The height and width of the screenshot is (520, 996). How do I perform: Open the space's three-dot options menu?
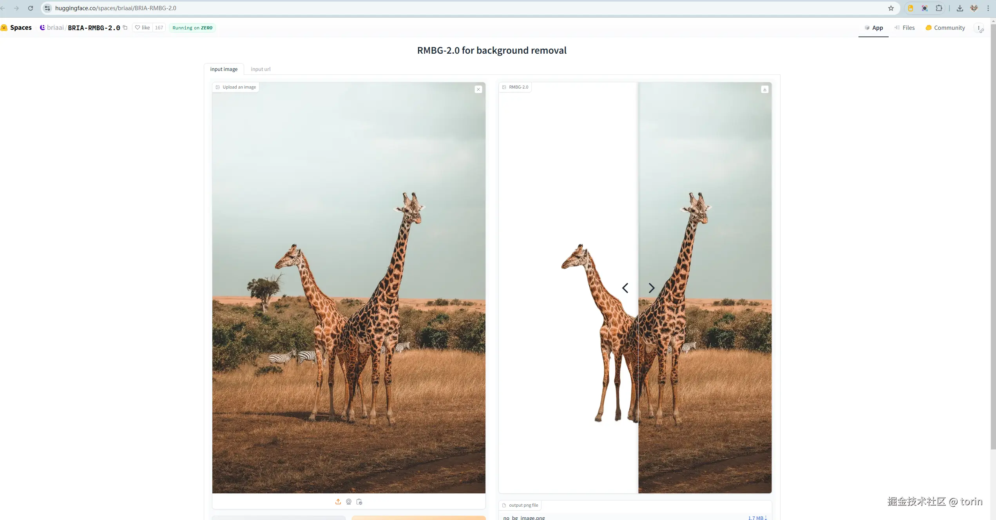click(979, 28)
